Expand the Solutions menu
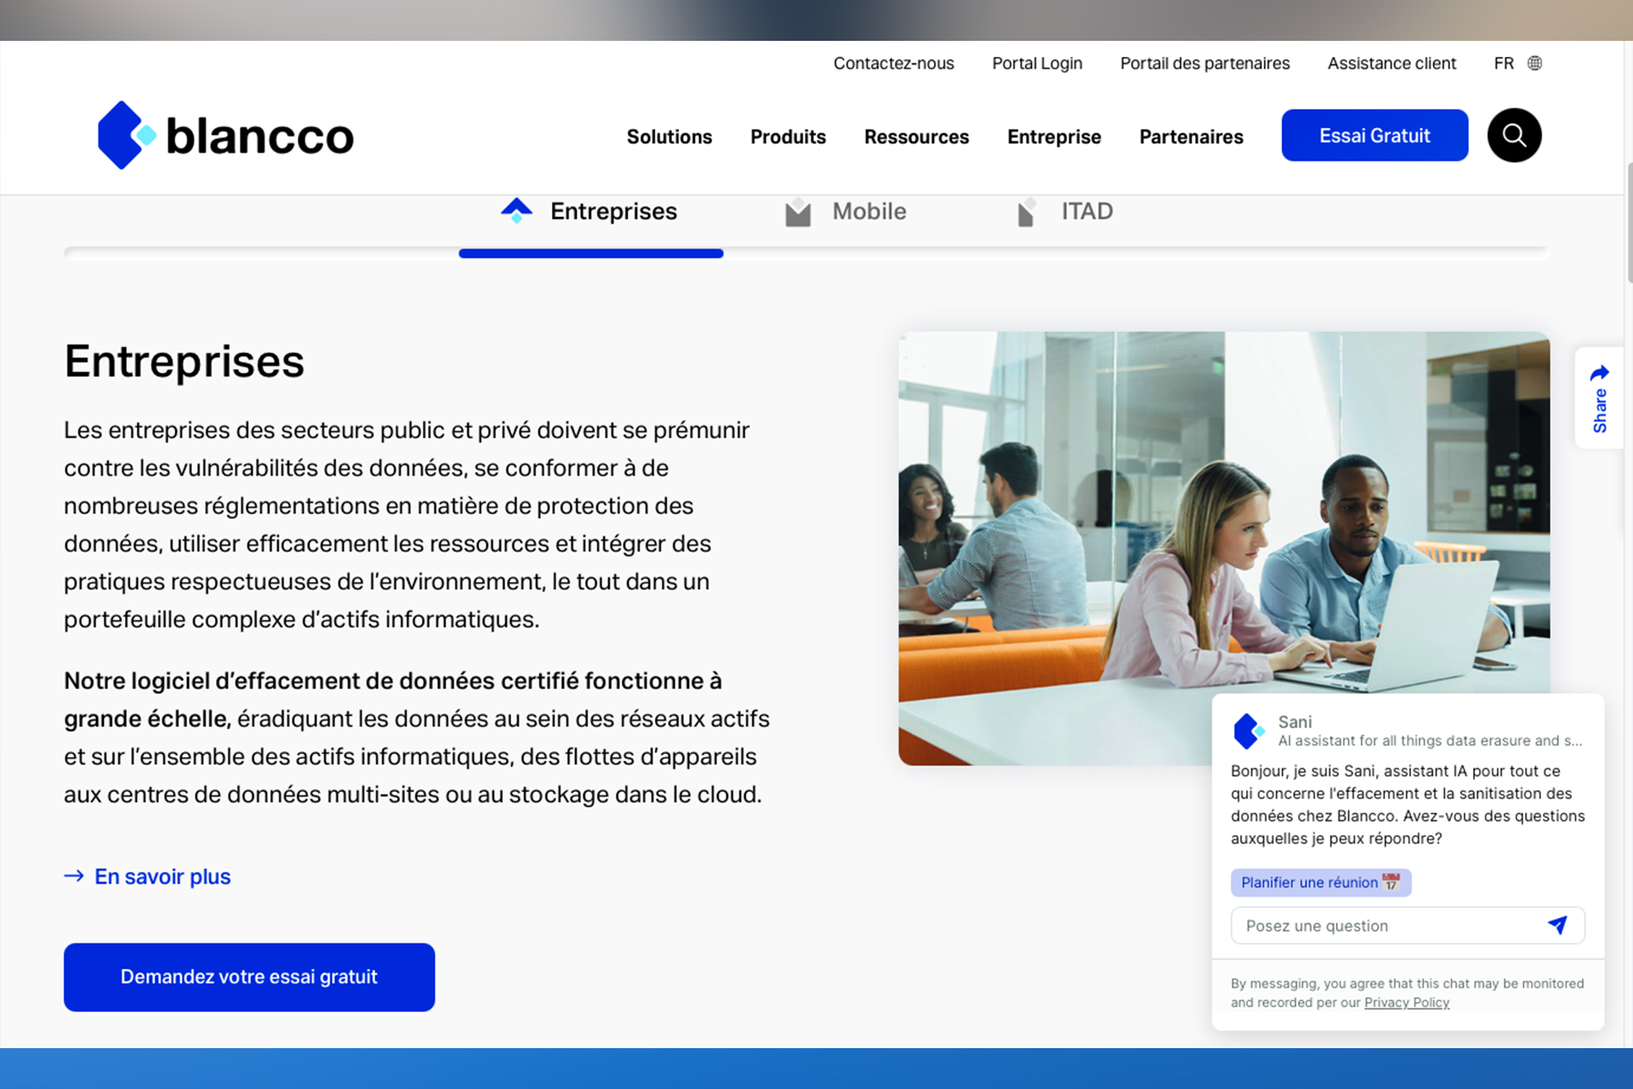 [669, 137]
